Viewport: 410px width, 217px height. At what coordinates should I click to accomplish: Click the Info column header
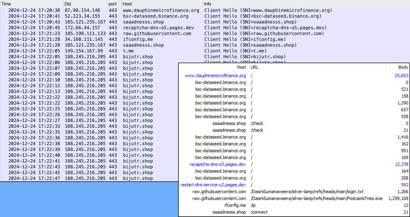306,4
